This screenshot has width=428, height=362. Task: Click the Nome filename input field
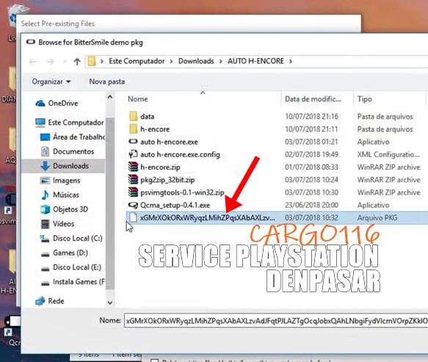[276, 321]
